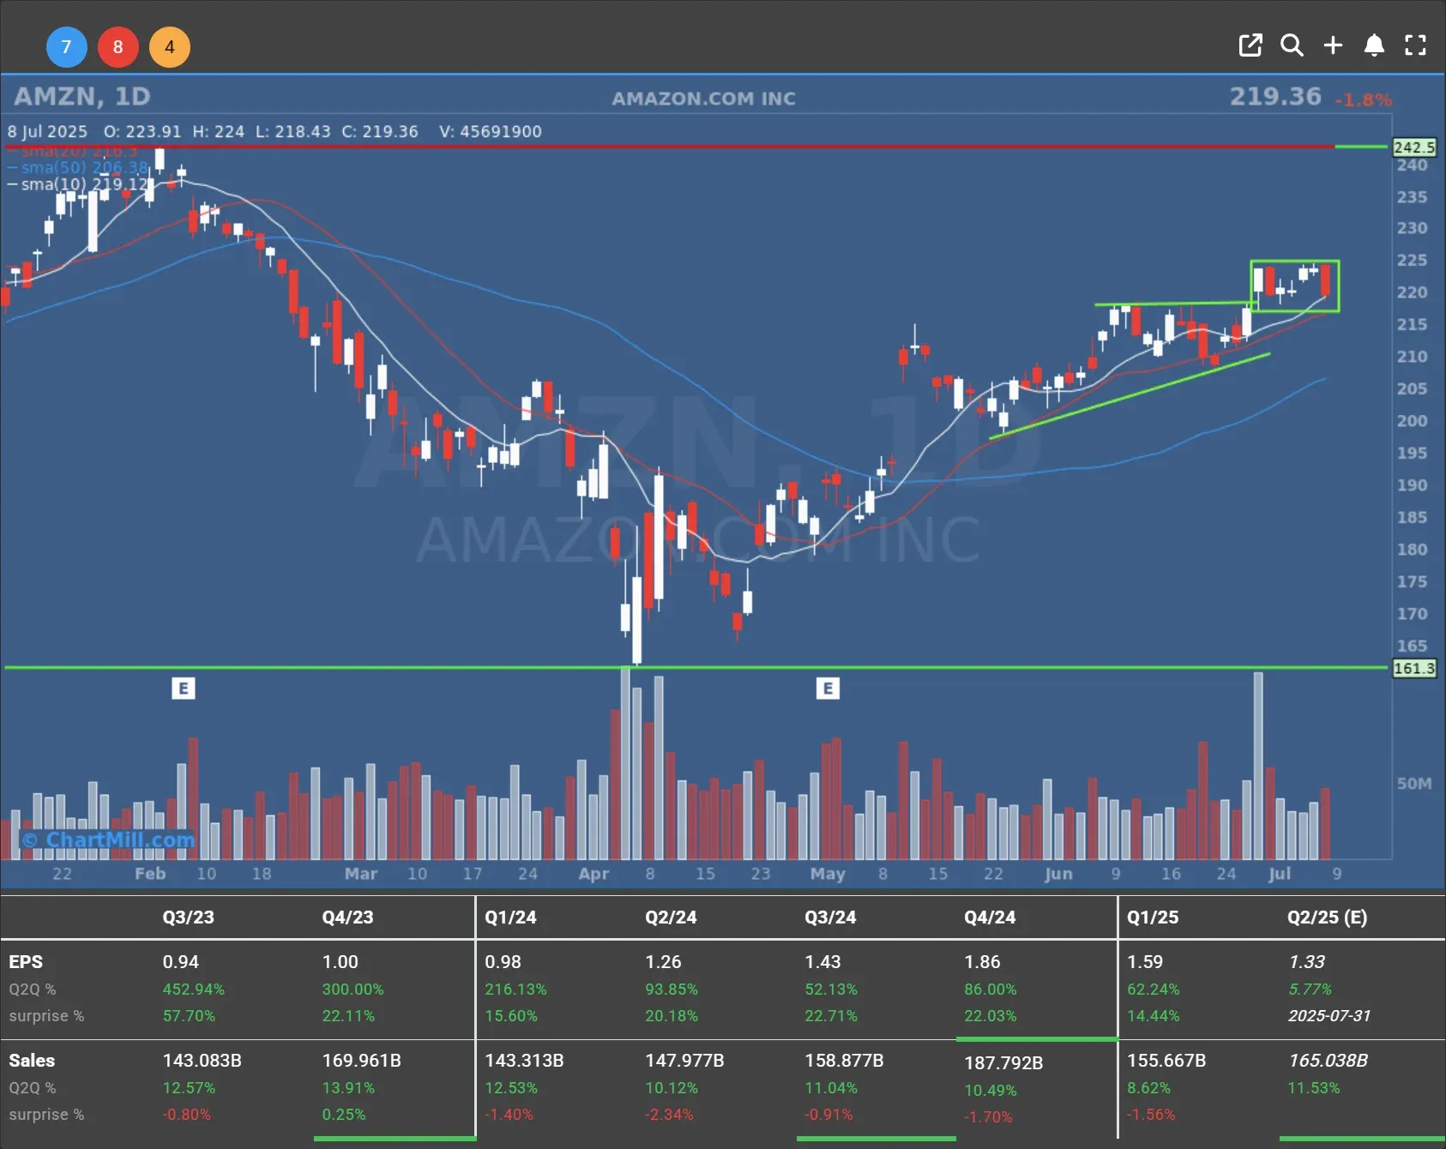
Task: Click EPS value 1.26 for Q2/24
Action: (664, 962)
